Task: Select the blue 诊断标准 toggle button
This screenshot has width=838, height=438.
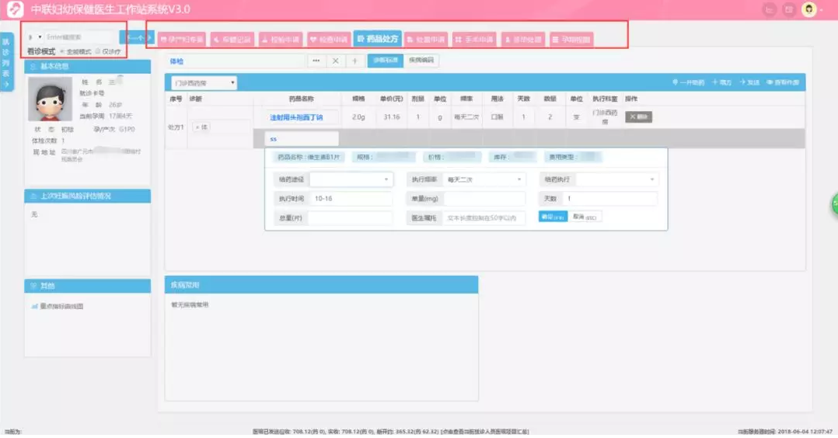Action: click(x=386, y=61)
